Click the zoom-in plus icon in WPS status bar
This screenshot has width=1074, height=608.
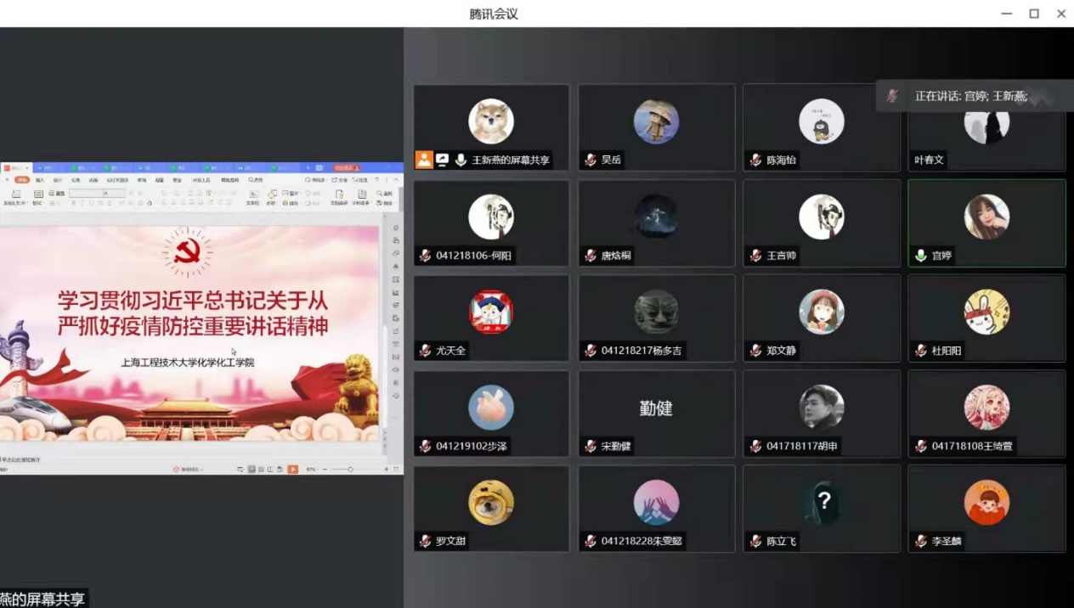387,469
